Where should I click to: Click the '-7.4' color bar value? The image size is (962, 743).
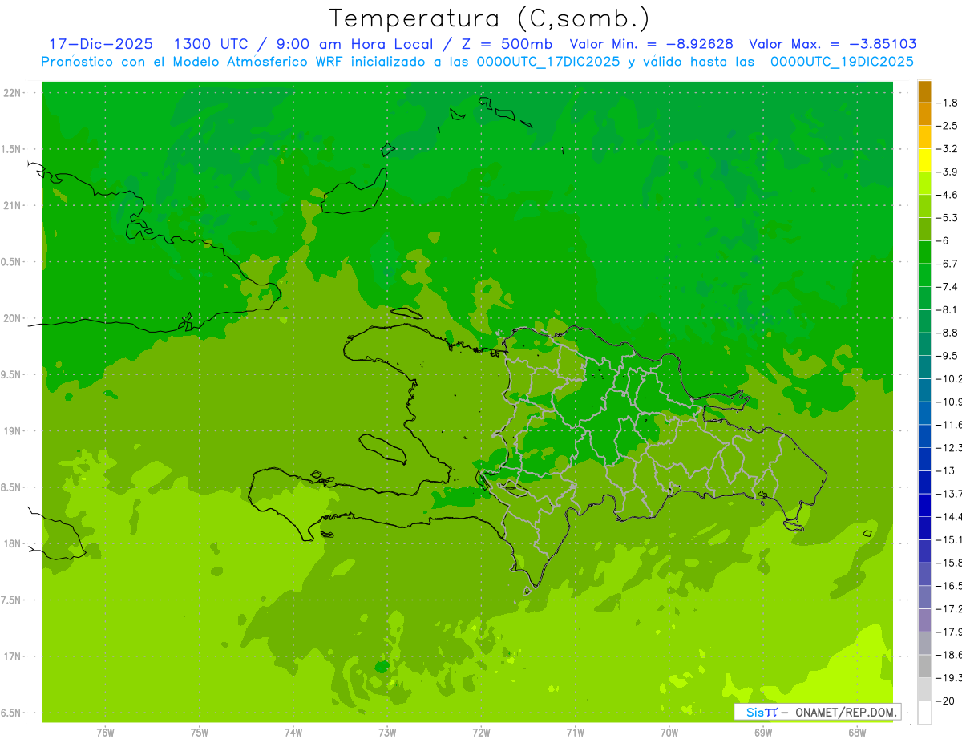pyautogui.click(x=947, y=286)
